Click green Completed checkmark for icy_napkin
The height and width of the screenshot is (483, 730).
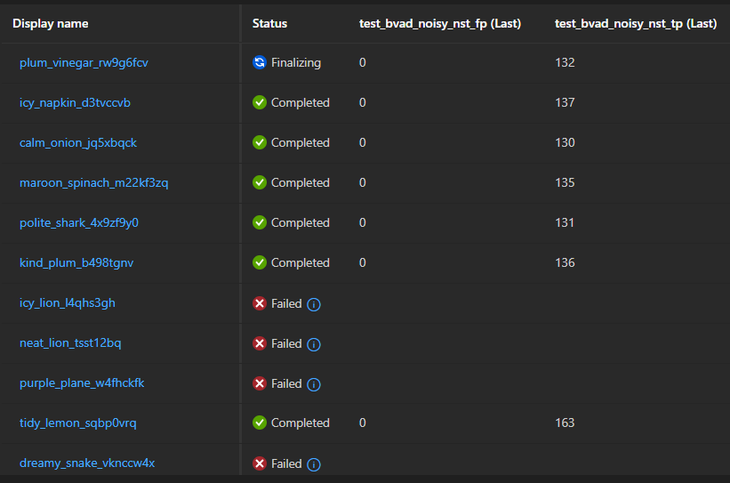point(260,103)
